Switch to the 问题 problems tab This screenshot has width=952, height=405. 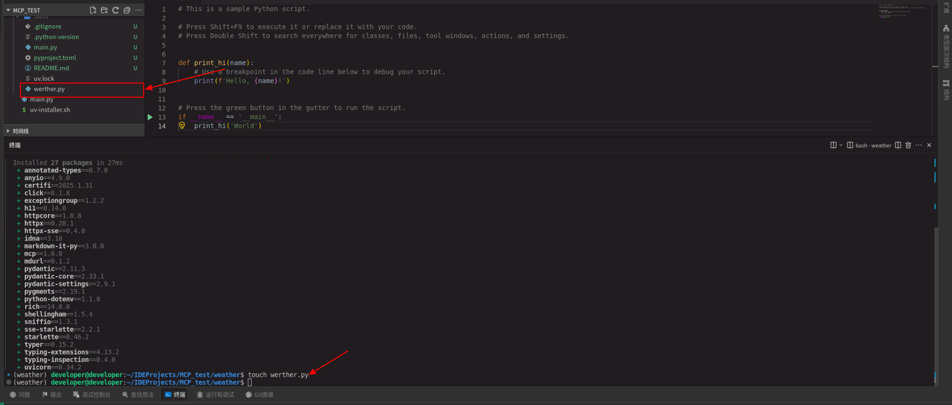[x=20, y=395]
